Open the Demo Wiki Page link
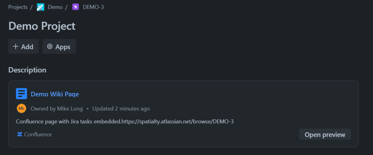The image size is (373, 155). (55, 94)
